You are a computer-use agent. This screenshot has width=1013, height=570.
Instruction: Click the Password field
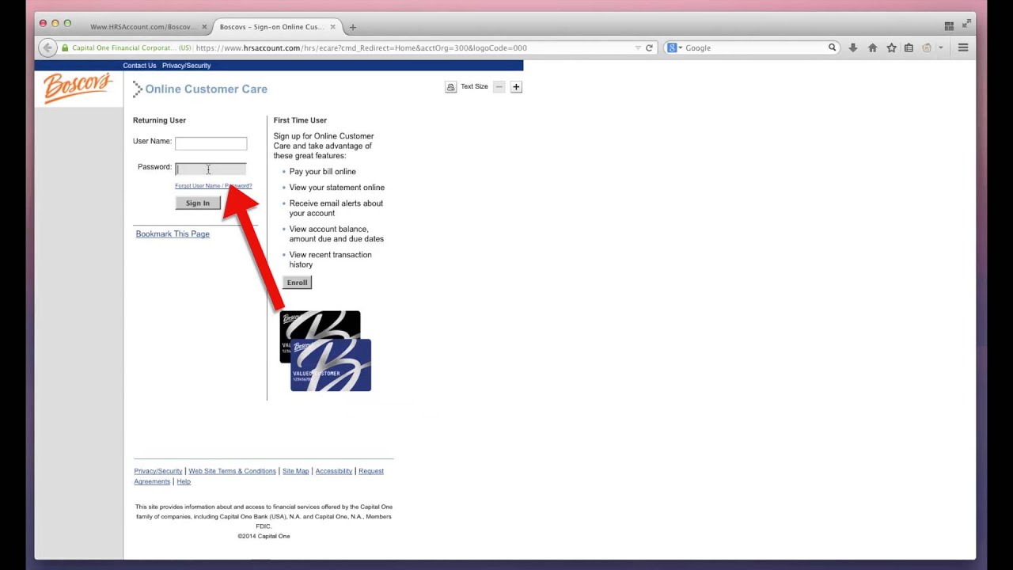point(211,169)
